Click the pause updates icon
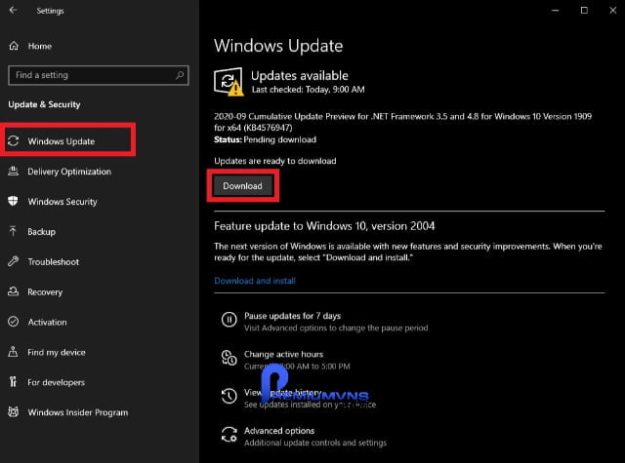The width and height of the screenshot is (625, 463). click(x=229, y=320)
